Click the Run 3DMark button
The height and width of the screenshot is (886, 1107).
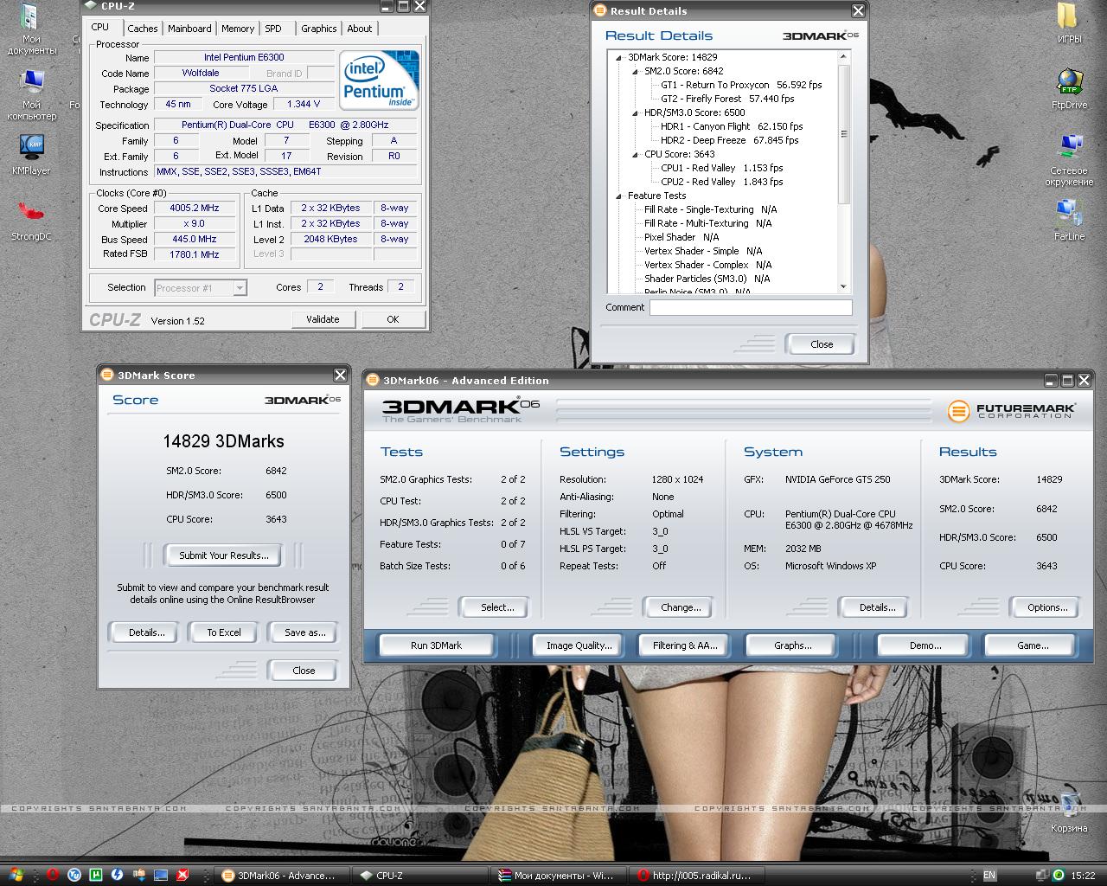click(x=437, y=645)
